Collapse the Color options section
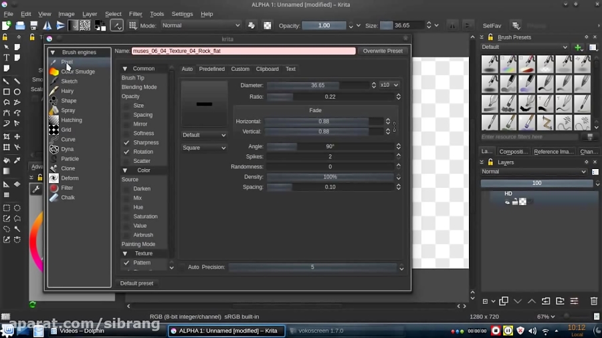Screen dimensions: 602x338 pos(125,170)
